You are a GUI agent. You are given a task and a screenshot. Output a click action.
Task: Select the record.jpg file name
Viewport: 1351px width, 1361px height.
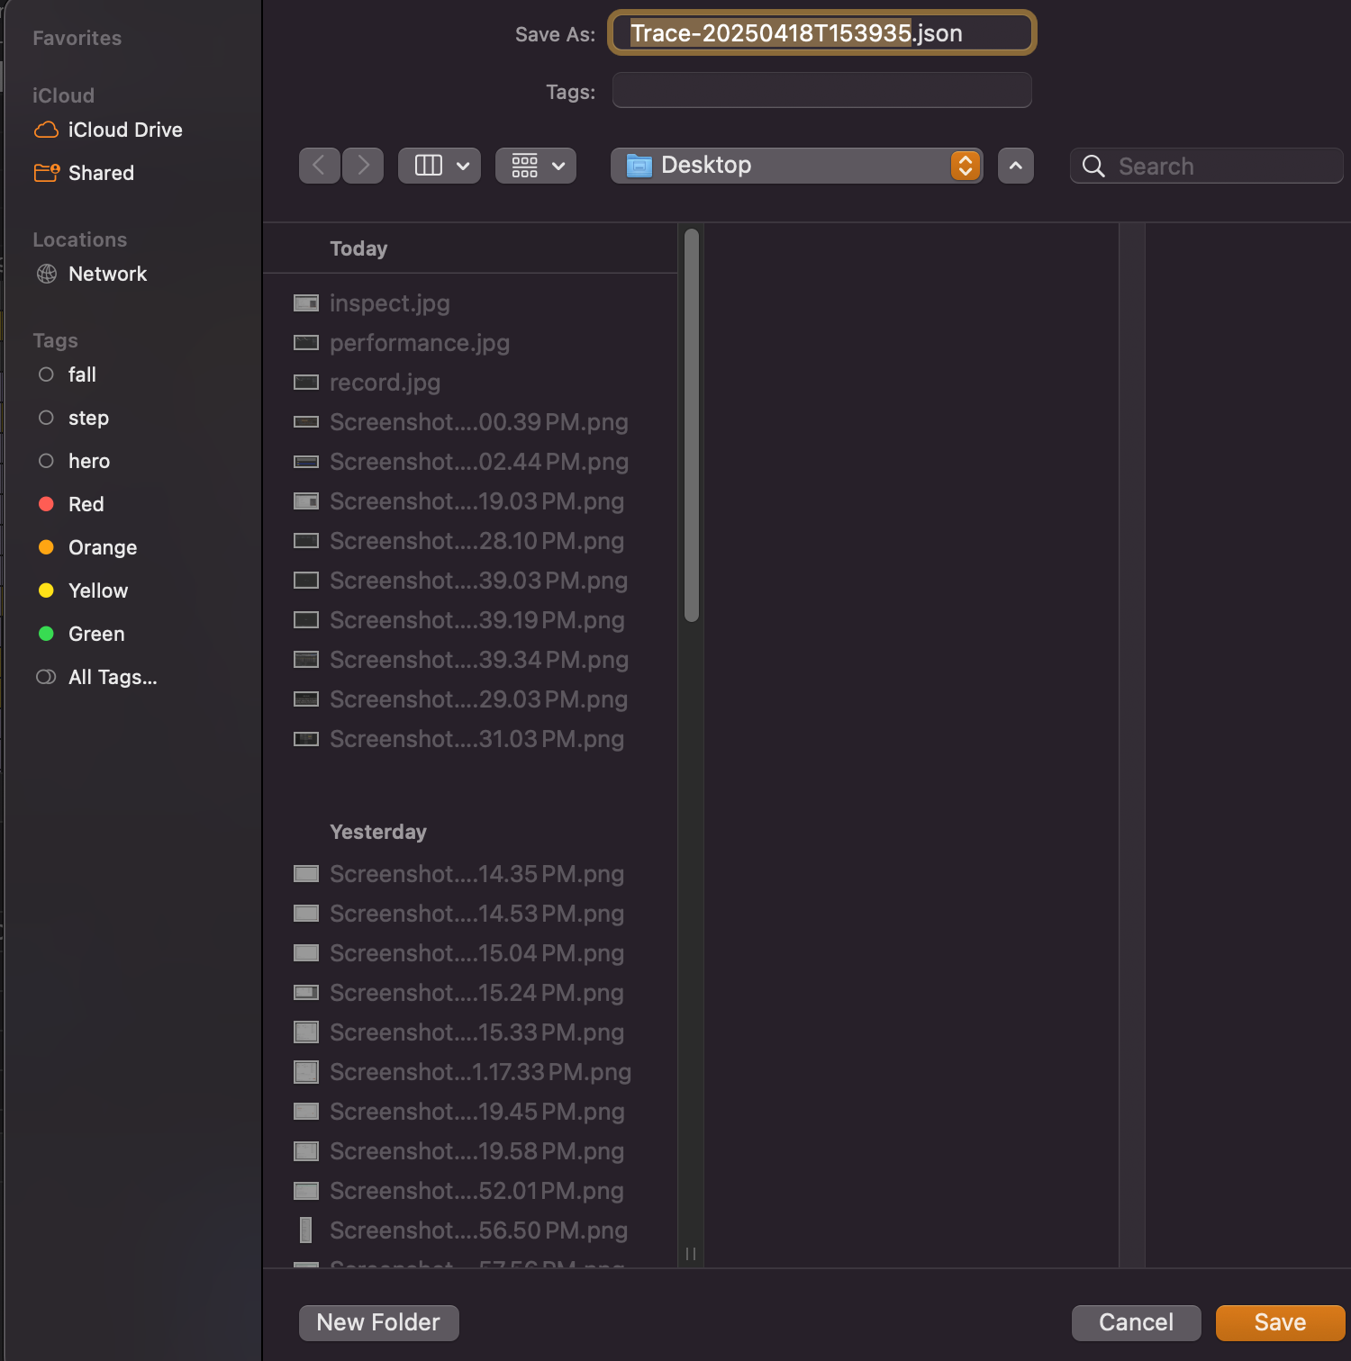coord(385,383)
